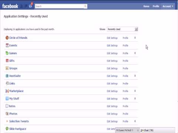This screenshot has height=133, width=178.
Task: Click the HootSuite app icon
Action: point(7,76)
